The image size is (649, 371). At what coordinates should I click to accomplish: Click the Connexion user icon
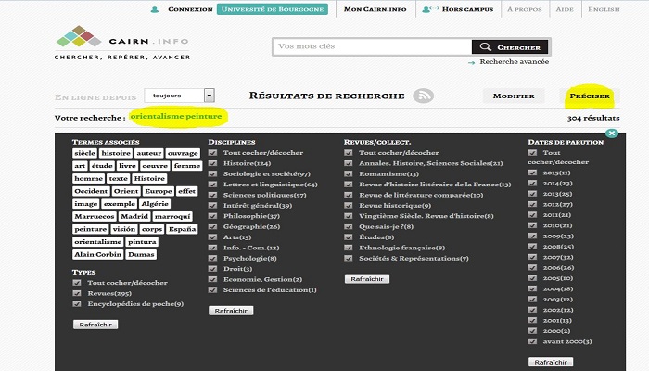pos(156,9)
